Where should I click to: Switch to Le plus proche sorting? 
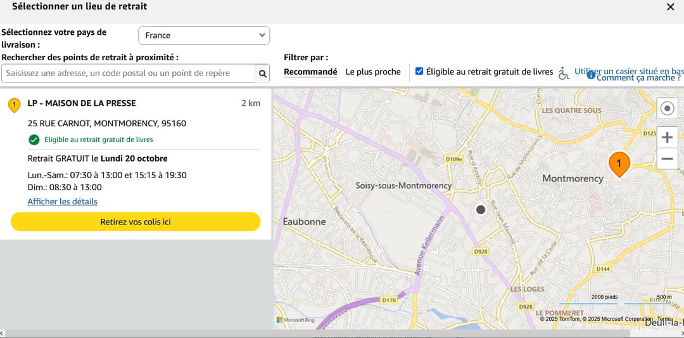coord(373,72)
